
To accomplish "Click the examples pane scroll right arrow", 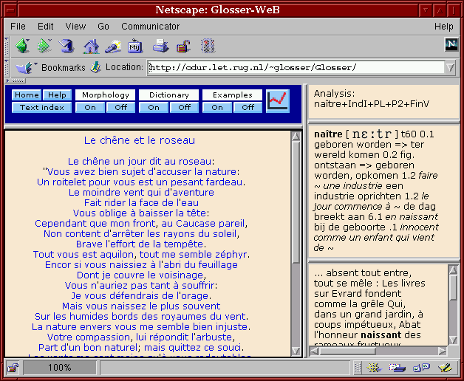I will 442,351.
